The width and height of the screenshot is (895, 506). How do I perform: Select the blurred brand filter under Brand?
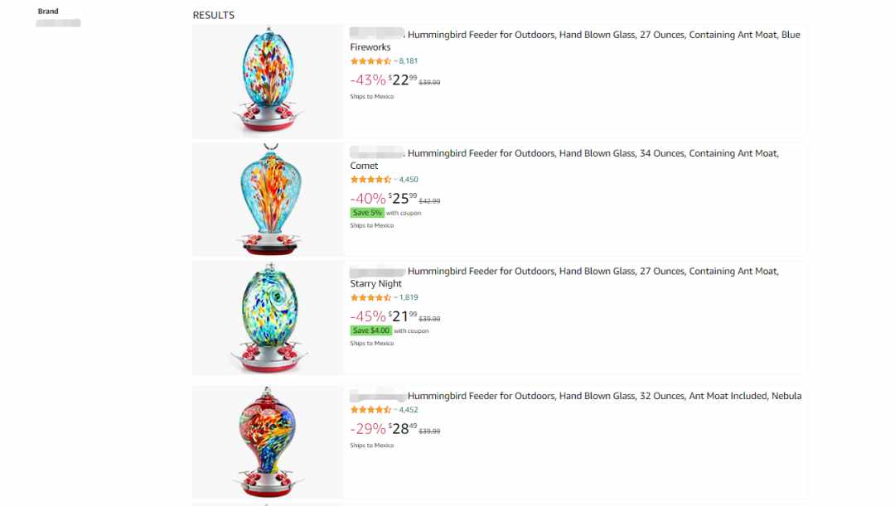58,23
